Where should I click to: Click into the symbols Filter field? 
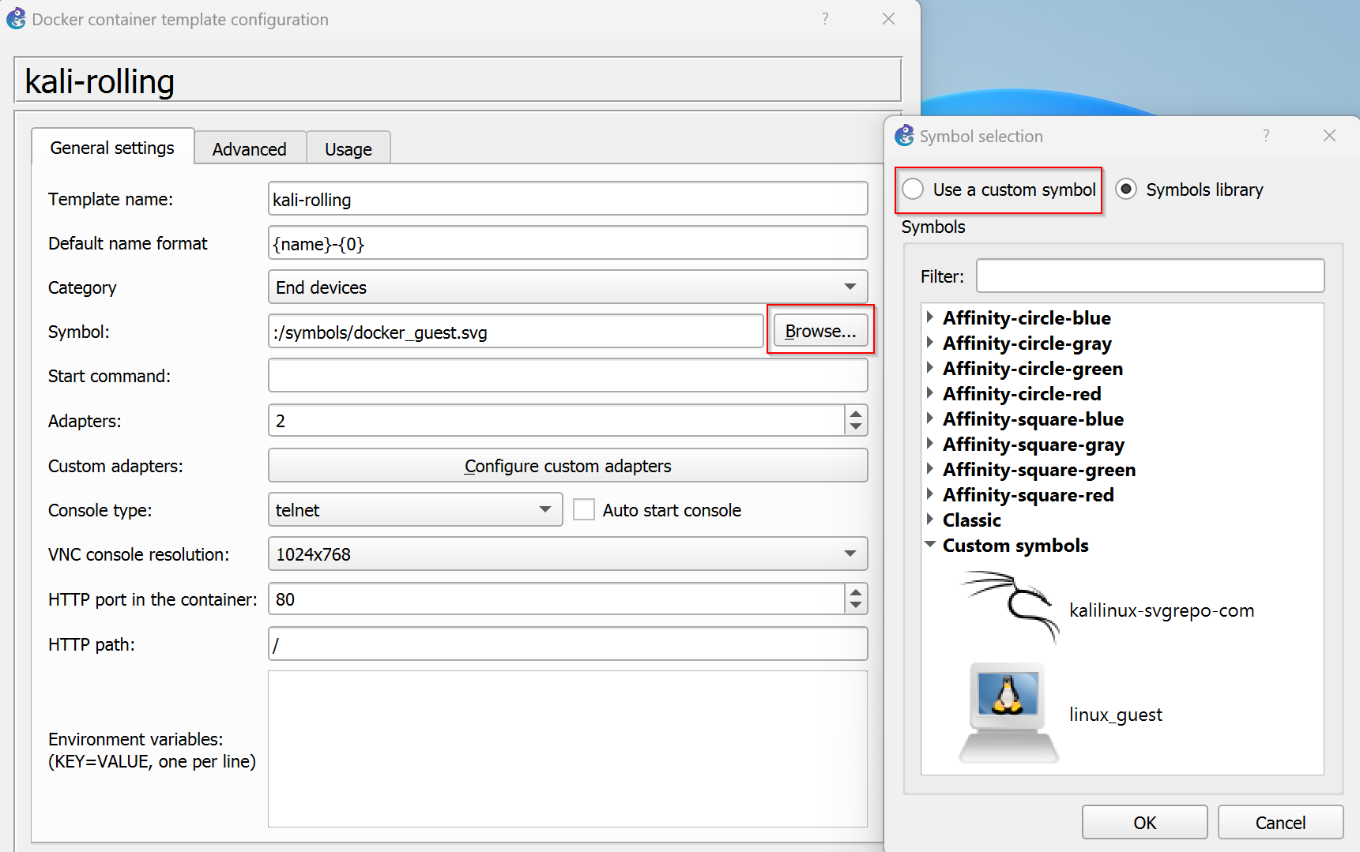pyautogui.click(x=1150, y=276)
